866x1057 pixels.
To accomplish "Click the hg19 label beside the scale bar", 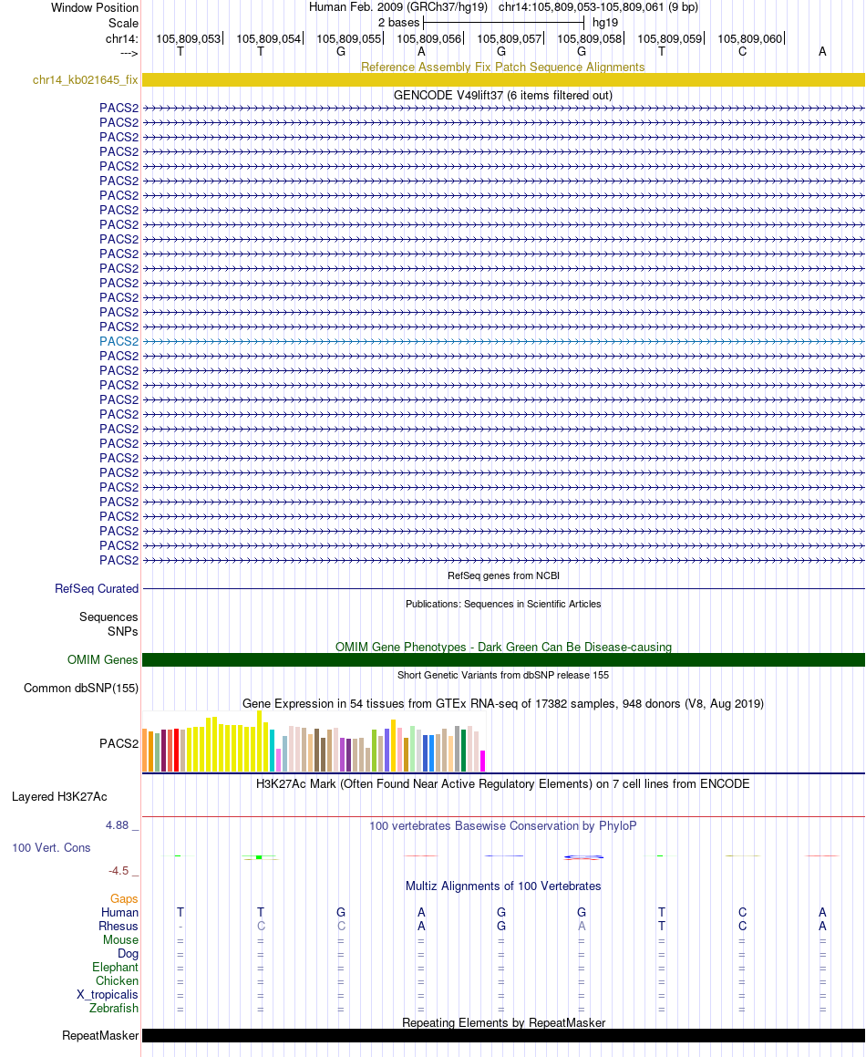I will [x=604, y=22].
